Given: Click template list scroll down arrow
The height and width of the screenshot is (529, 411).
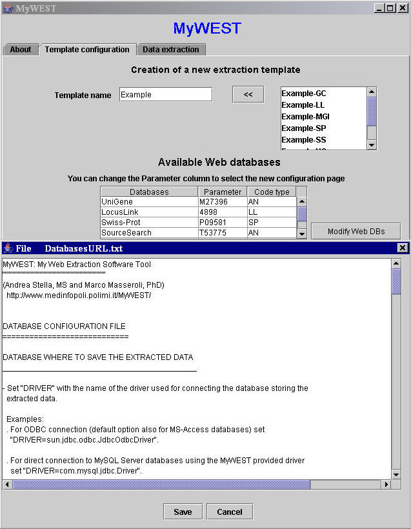Looking at the screenshot, I should click(x=372, y=145).
